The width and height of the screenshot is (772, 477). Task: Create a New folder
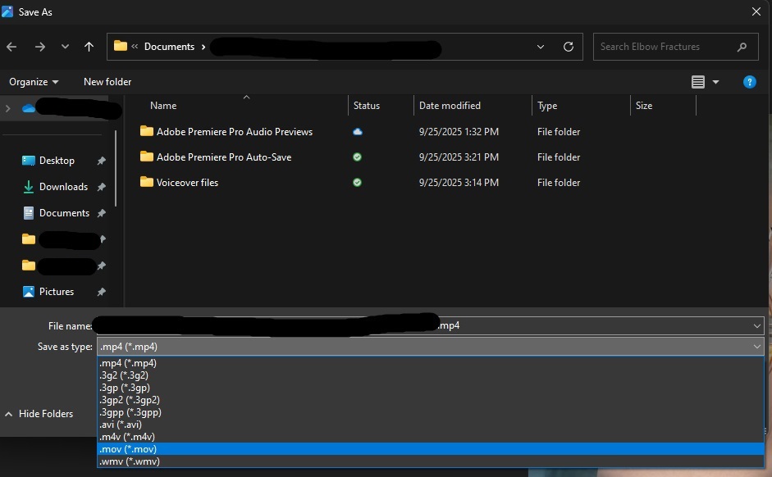(x=107, y=82)
